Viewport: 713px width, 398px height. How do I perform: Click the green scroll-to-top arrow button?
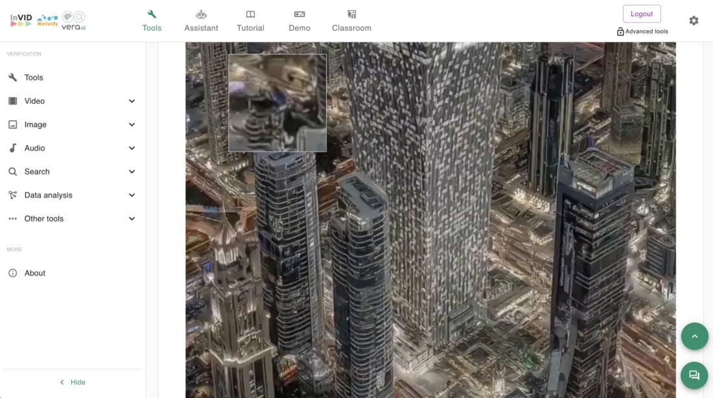pos(694,336)
